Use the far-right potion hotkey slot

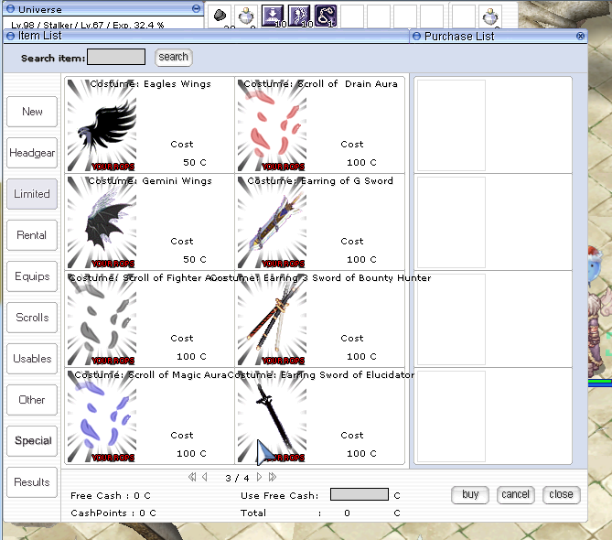coord(490,16)
